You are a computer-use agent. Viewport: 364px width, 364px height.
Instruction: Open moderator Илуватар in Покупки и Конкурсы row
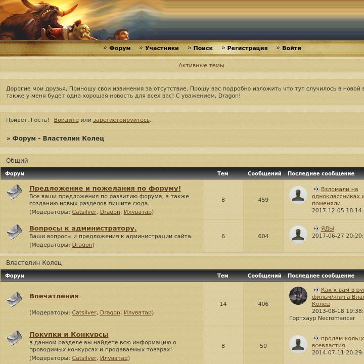coord(114,358)
